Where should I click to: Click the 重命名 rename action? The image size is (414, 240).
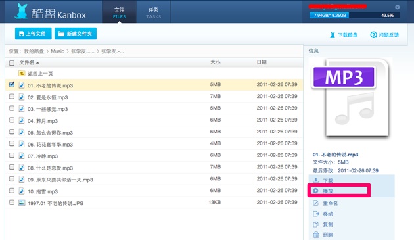331,203
